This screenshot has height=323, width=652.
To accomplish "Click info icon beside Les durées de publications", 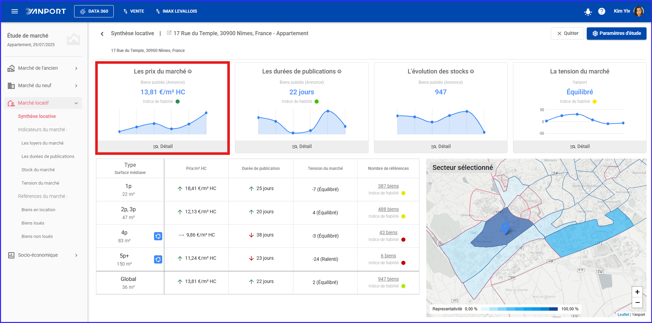I will 339,71.
